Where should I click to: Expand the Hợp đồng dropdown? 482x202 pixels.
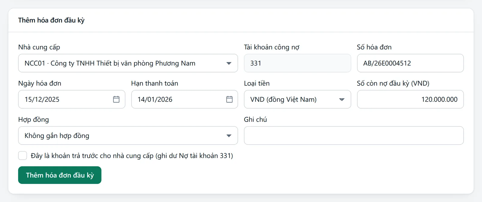tap(128, 136)
